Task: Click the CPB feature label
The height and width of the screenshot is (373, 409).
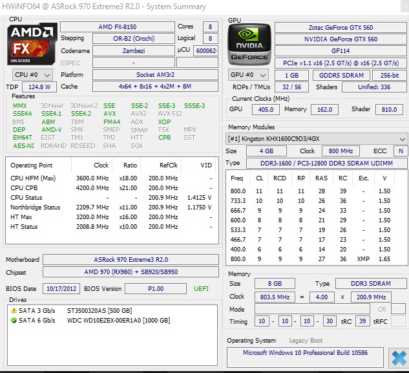Action: click(x=164, y=138)
